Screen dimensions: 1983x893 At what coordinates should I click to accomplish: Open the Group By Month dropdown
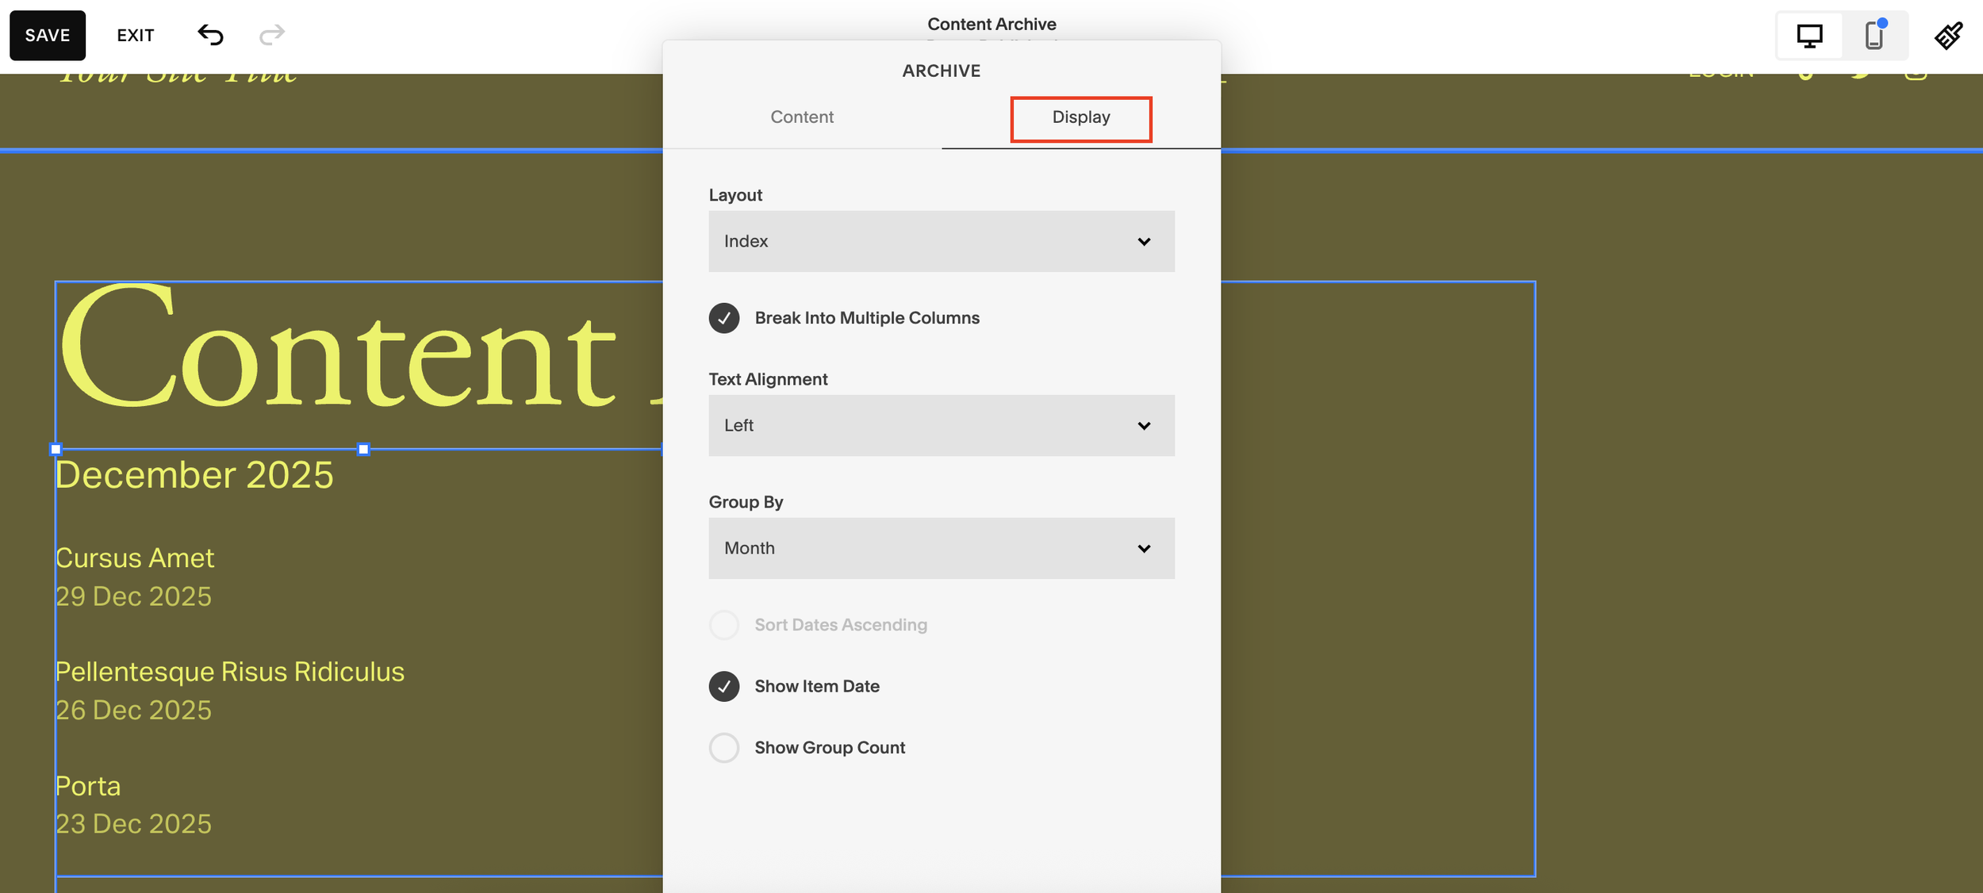pyautogui.click(x=941, y=549)
